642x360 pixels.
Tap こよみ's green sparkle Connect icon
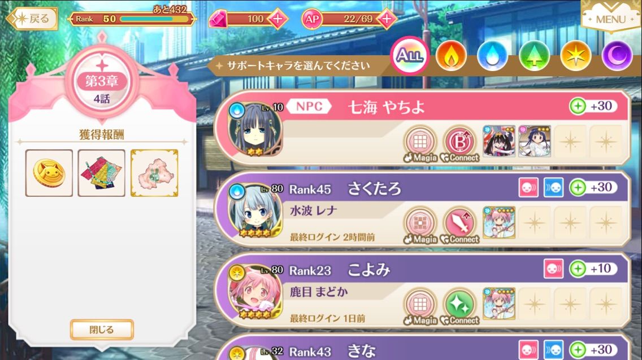(x=460, y=305)
